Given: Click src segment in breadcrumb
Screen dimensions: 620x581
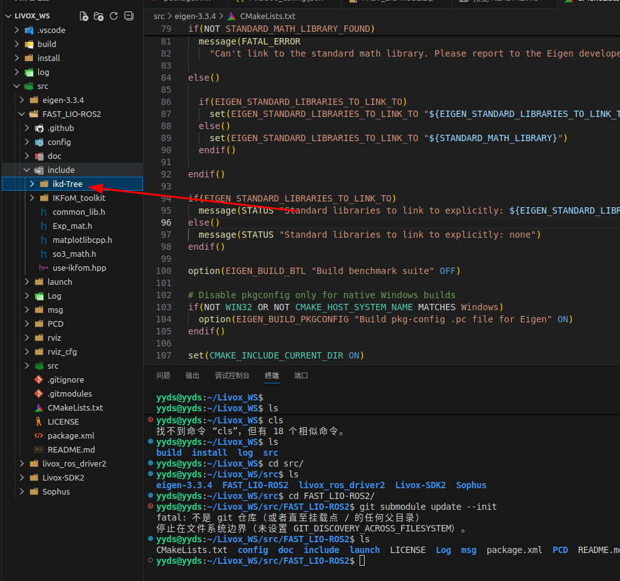Looking at the screenshot, I should click(x=159, y=17).
